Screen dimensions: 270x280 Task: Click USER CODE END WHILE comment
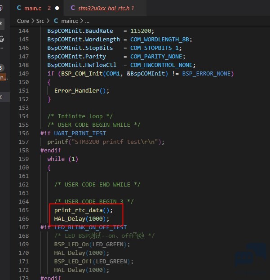tap(97, 185)
